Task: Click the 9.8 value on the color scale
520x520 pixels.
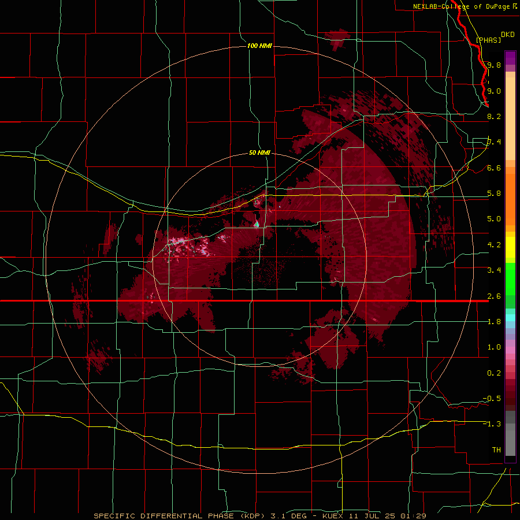Action: [x=494, y=65]
